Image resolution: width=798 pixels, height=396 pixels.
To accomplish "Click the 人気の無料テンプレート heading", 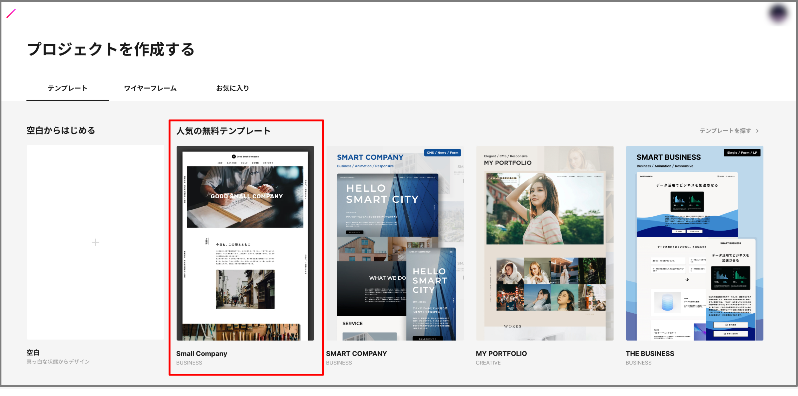I will (x=223, y=131).
